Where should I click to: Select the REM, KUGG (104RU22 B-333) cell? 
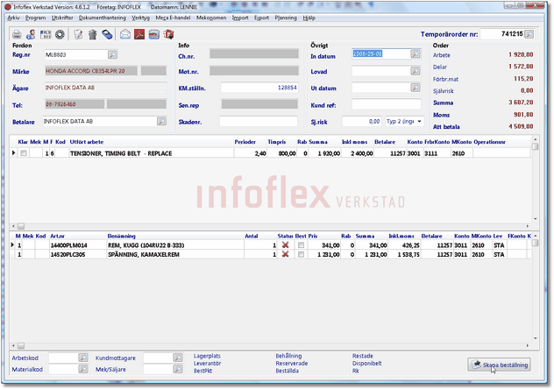(x=175, y=245)
